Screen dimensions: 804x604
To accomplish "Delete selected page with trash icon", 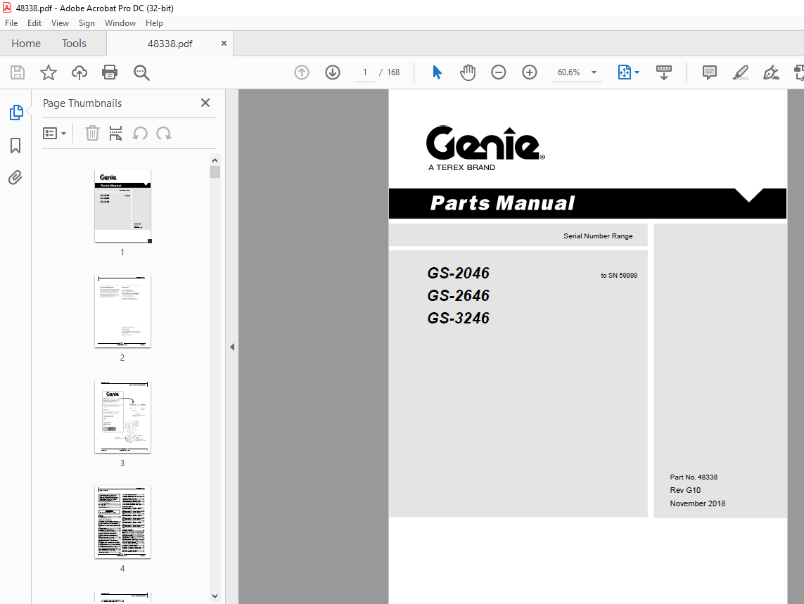I will click(92, 134).
